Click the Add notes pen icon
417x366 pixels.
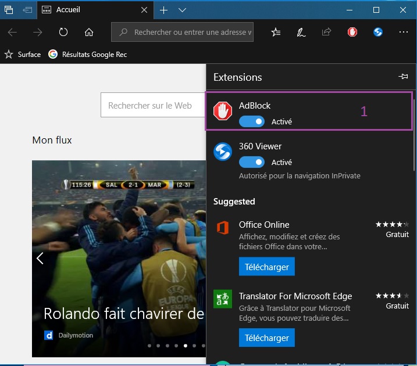click(x=301, y=33)
